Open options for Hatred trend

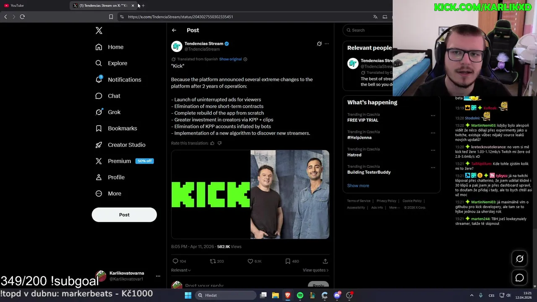point(433,150)
